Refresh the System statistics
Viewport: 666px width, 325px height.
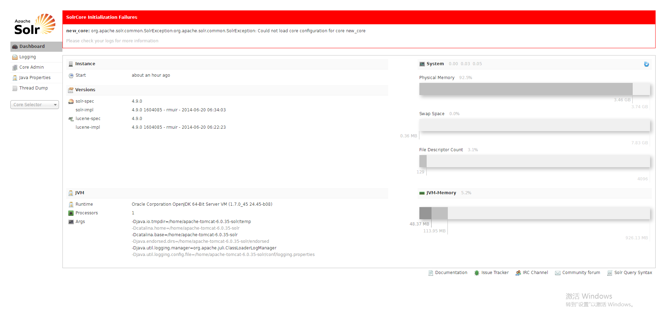(647, 64)
